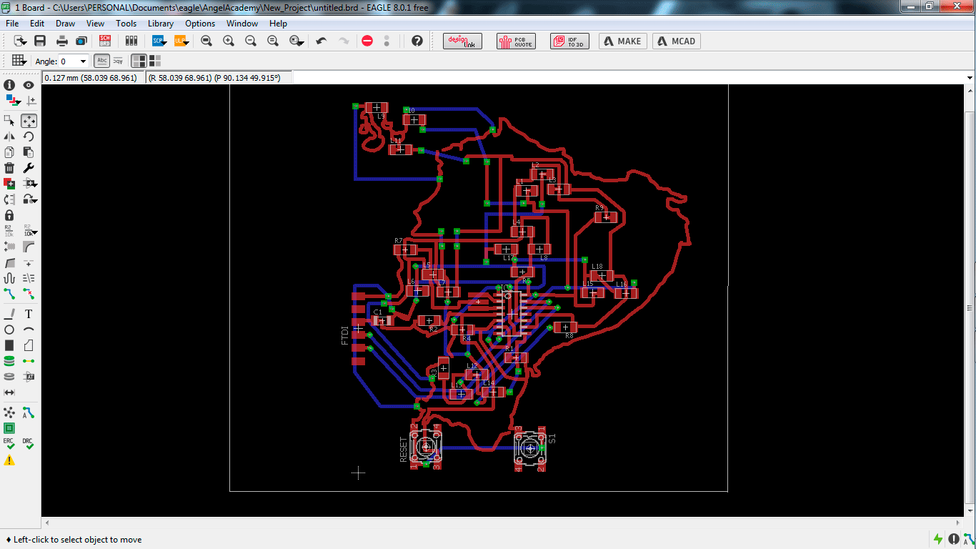Viewport: 976px width, 549px height.
Task: Select the Name tool
Action: click(9, 230)
